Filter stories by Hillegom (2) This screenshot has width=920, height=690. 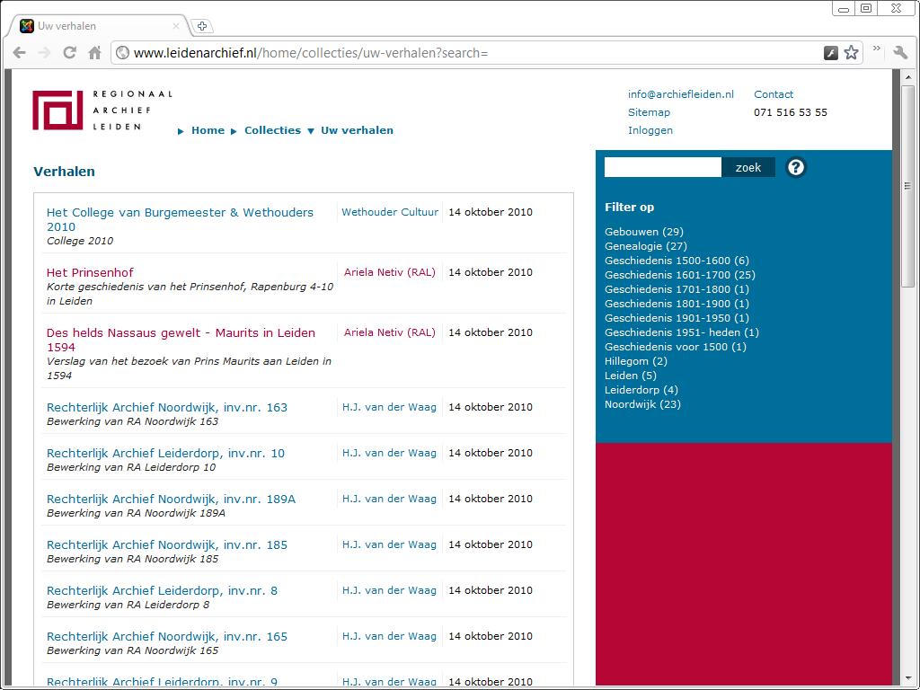pyautogui.click(x=636, y=361)
